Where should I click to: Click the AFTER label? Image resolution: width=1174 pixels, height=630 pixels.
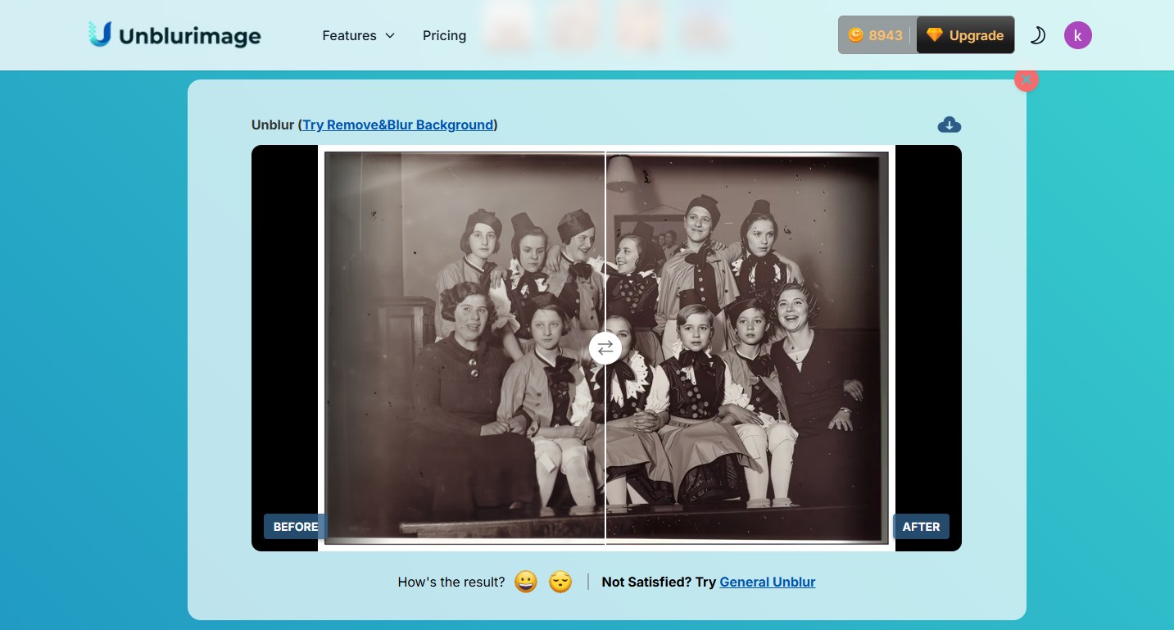coord(921,527)
